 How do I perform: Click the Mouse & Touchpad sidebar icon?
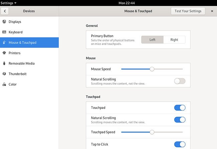[x=4, y=42]
